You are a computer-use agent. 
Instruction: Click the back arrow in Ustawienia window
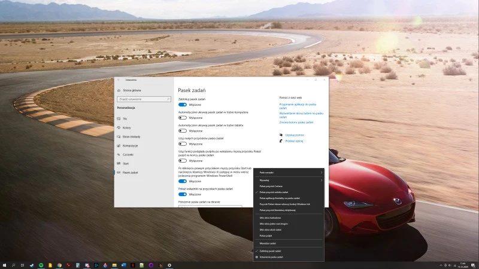click(x=119, y=80)
